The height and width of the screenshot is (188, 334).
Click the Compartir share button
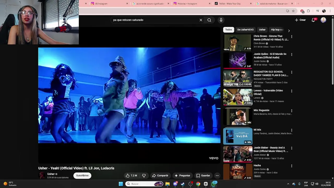(160, 176)
